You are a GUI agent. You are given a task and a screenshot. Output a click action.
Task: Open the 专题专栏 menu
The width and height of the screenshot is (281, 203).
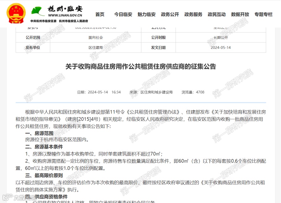264,14
